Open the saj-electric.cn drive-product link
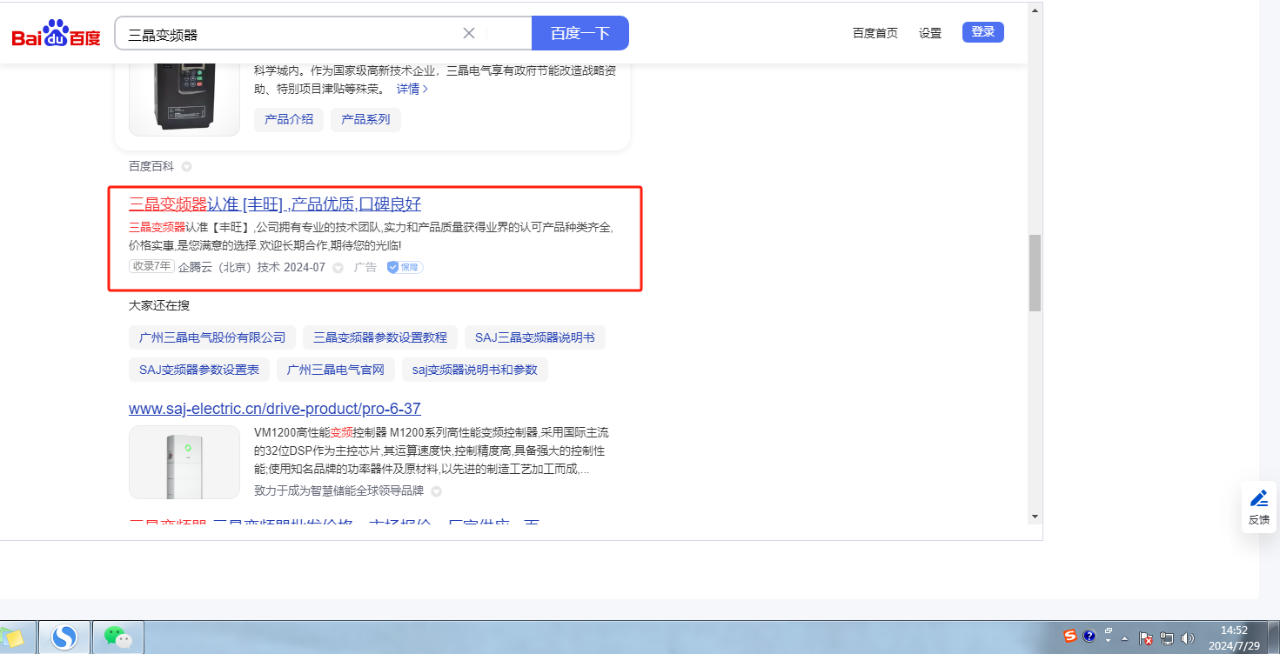The height and width of the screenshot is (654, 1280). pyautogui.click(x=275, y=409)
